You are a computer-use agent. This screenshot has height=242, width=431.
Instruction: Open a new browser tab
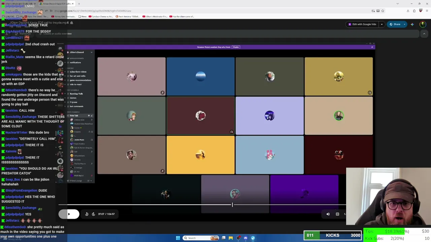[x=79, y=4]
